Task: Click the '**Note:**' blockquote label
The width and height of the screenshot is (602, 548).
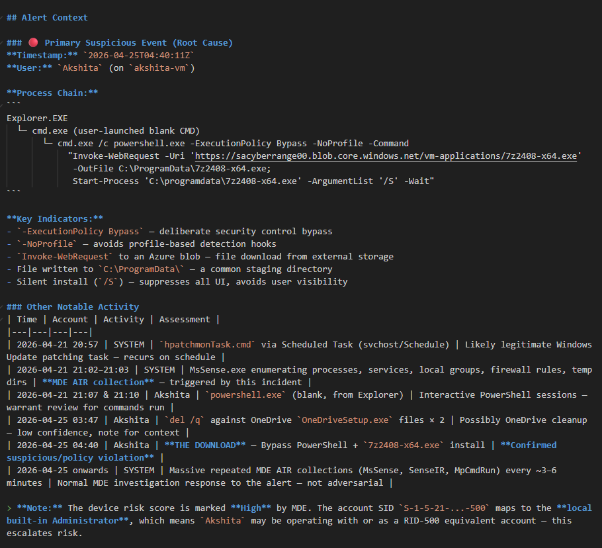Action: point(40,508)
